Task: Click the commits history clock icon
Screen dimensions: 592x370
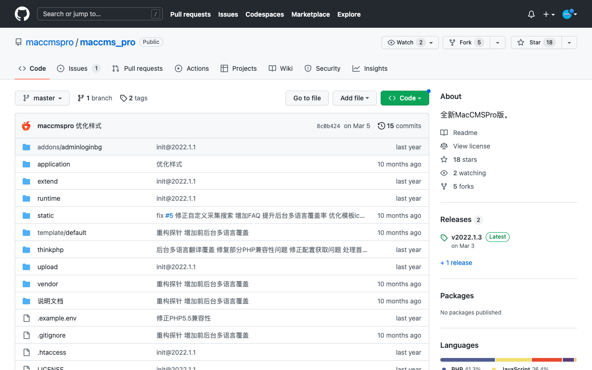Action: coord(382,125)
